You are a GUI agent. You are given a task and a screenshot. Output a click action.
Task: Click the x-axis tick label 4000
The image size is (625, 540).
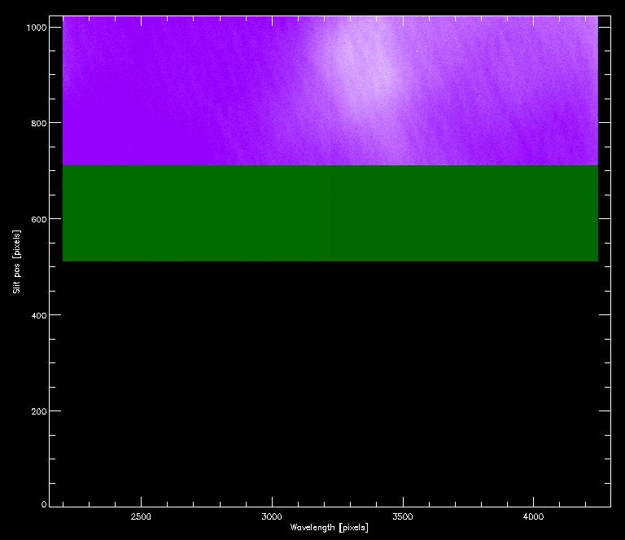[x=533, y=517]
